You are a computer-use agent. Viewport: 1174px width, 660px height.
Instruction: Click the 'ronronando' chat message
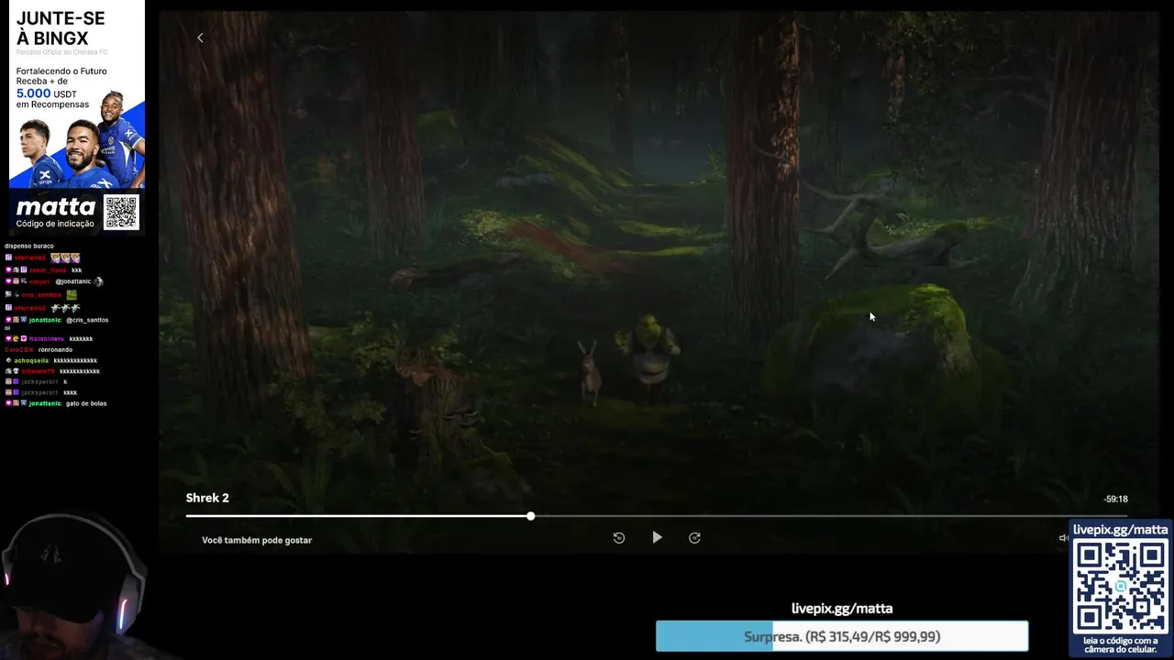[x=55, y=349]
